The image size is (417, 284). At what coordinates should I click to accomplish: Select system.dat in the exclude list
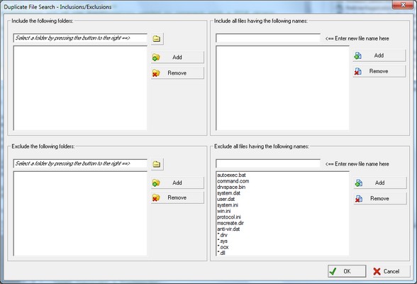coord(228,193)
